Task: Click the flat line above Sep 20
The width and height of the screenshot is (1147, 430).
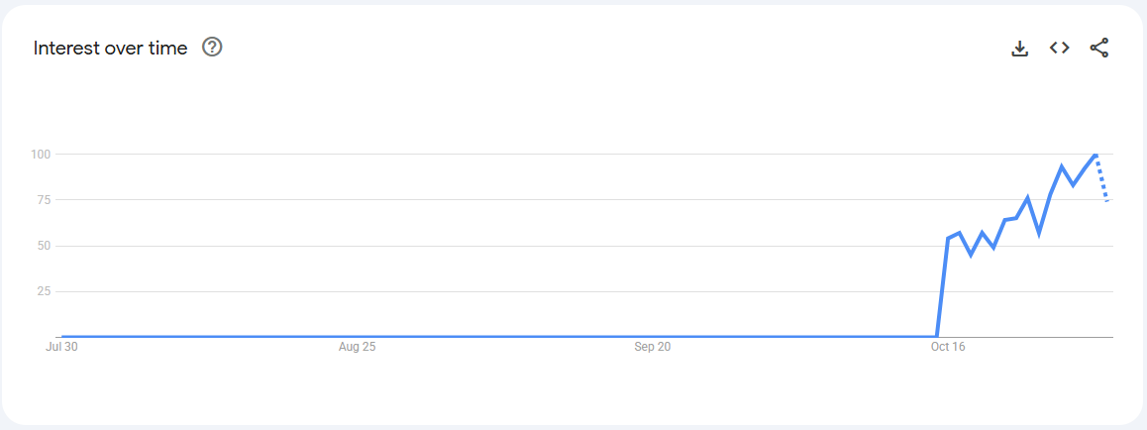Action: pyautogui.click(x=652, y=337)
